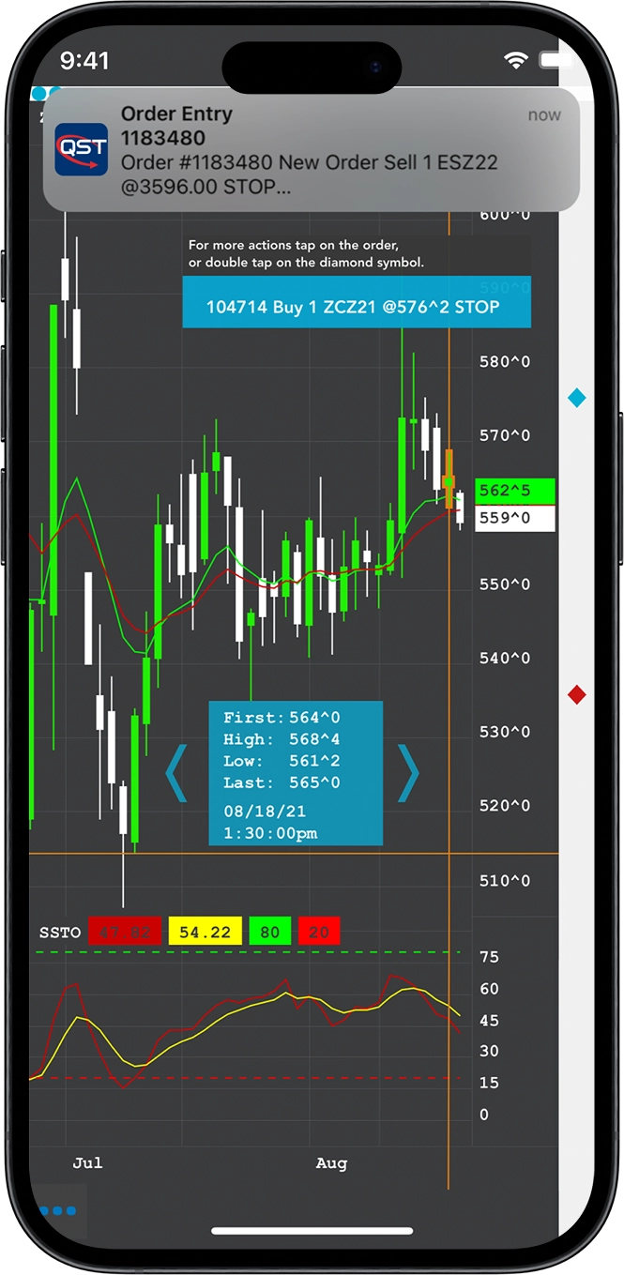Open the Order Entry notification banner
This screenshot has width=624, height=1275.
(x=311, y=150)
